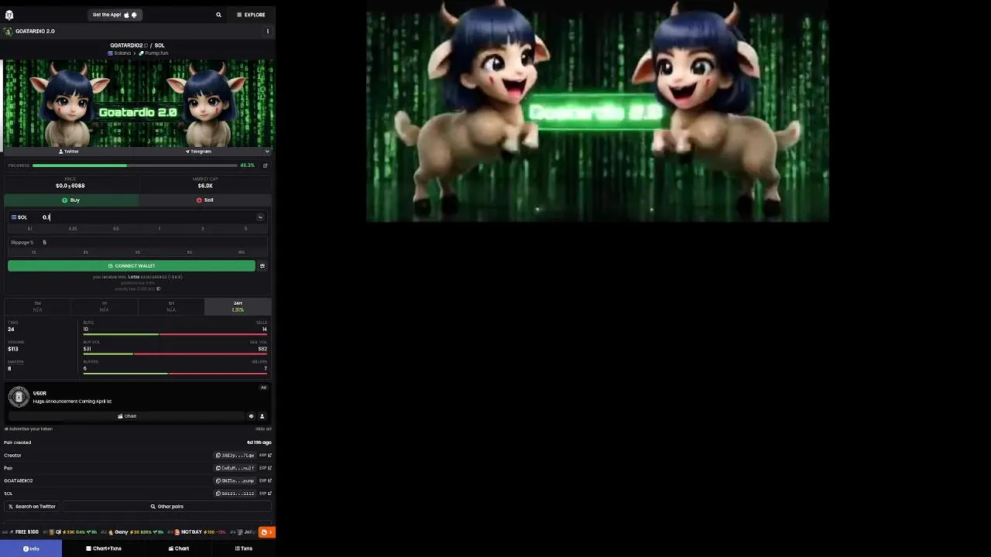Click the buy volume versus sell volume bar
This screenshot has height=557, width=991.
pos(175,354)
